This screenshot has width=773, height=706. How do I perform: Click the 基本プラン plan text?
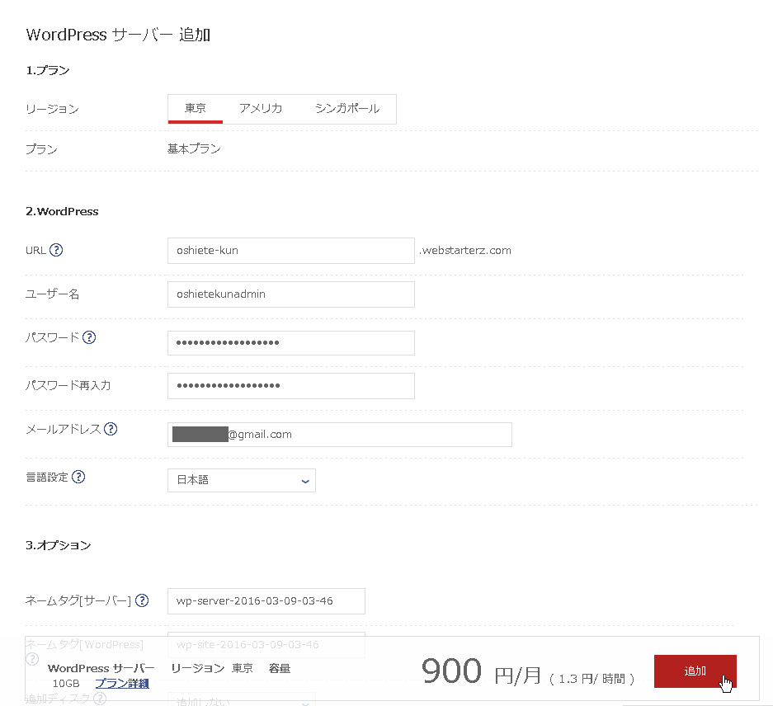pos(194,149)
